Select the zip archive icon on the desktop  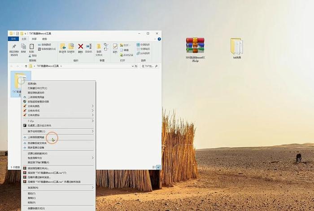coord(195,49)
